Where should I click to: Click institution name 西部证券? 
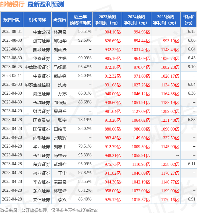(42, 138)
